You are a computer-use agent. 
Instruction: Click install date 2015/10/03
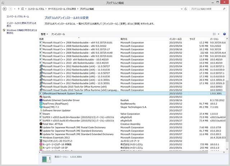click(176, 93)
